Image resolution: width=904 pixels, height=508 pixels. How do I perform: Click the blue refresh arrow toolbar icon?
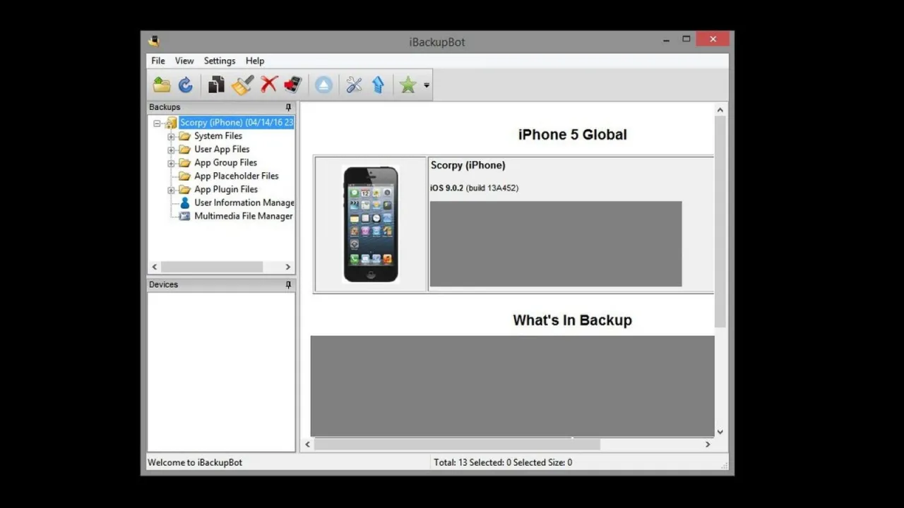pyautogui.click(x=186, y=85)
